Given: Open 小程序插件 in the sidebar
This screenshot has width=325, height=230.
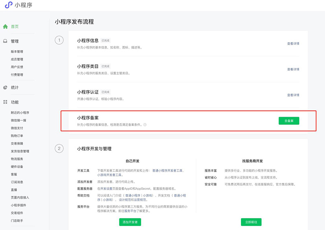Looking at the screenshot, I should coord(19,205).
